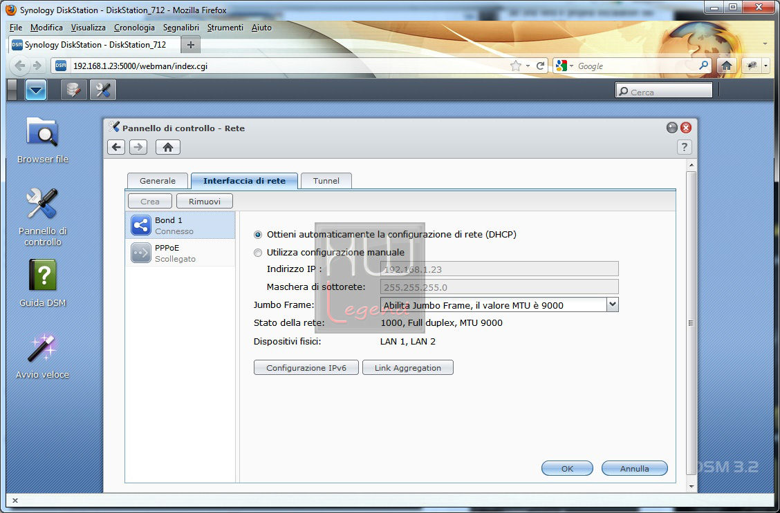Switch to the Generale tab
Image resolution: width=780 pixels, height=513 pixels.
158,181
